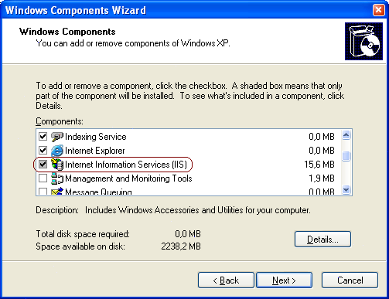Open the Details... button

(322, 240)
